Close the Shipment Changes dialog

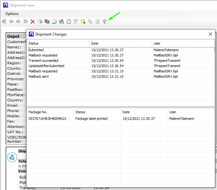[x=210, y=34]
